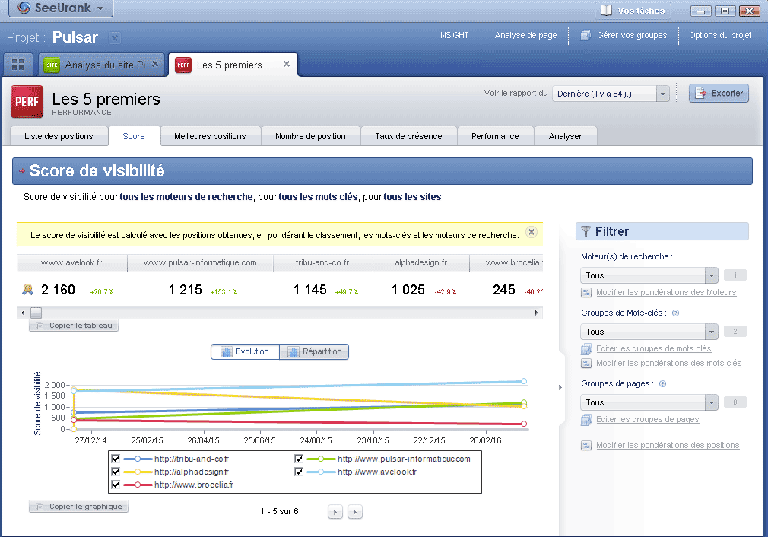Image resolution: width=768 pixels, height=537 pixels.
Task: Select the Répartition chart view
Action: [x=314, y=352]
